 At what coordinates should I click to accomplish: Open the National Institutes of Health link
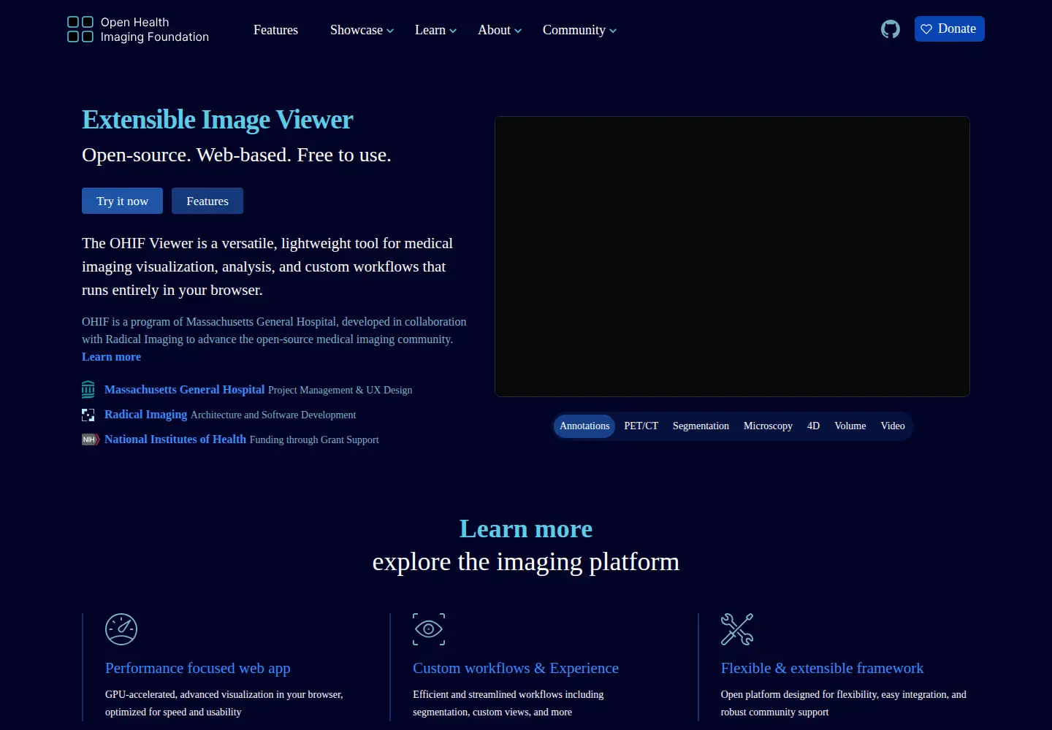click(175, 439)
